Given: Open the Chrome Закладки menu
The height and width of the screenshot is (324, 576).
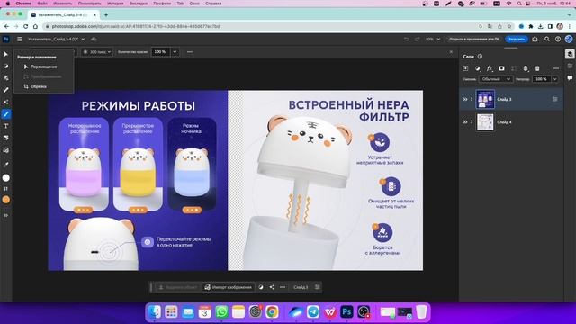Looking at the screenshot, I should point(139,4).
